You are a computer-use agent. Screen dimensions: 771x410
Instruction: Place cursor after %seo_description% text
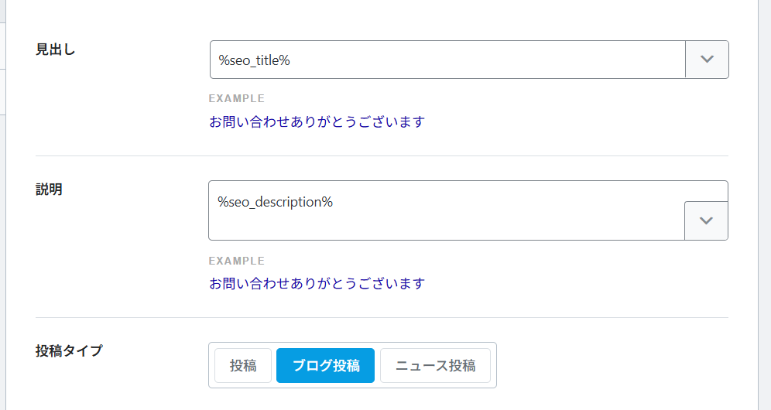tap(334, 203)
